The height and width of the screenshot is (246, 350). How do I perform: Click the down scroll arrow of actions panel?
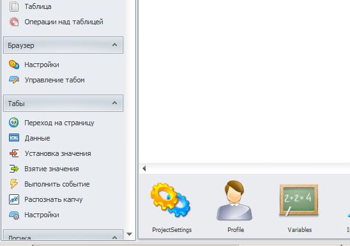click(129, 234)
